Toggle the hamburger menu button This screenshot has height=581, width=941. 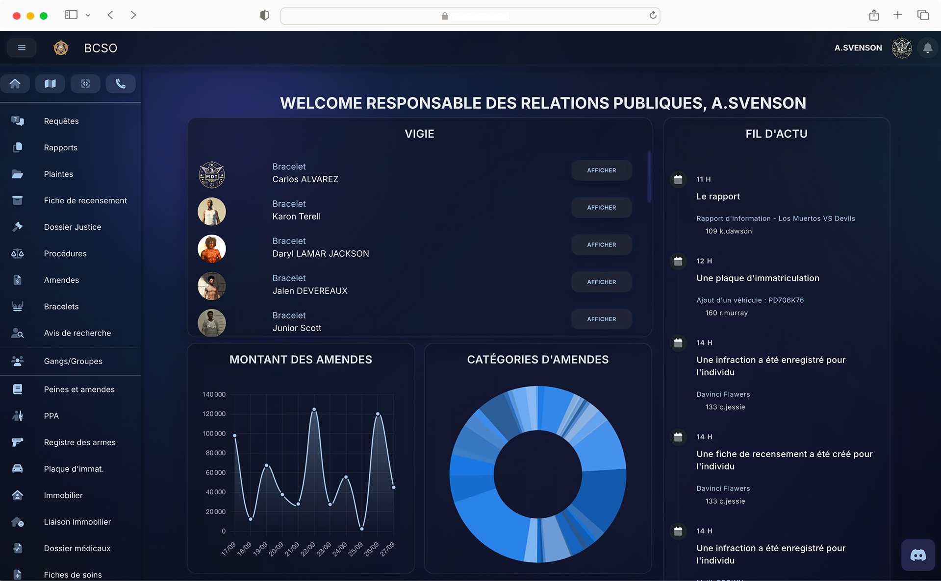(x=22, y=48)
